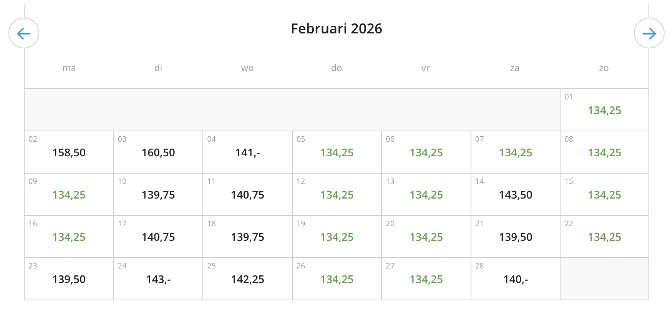This screenshot has height=318, width=670.
Task: Go to the previous month with left arrow
Action: (24, 33)
